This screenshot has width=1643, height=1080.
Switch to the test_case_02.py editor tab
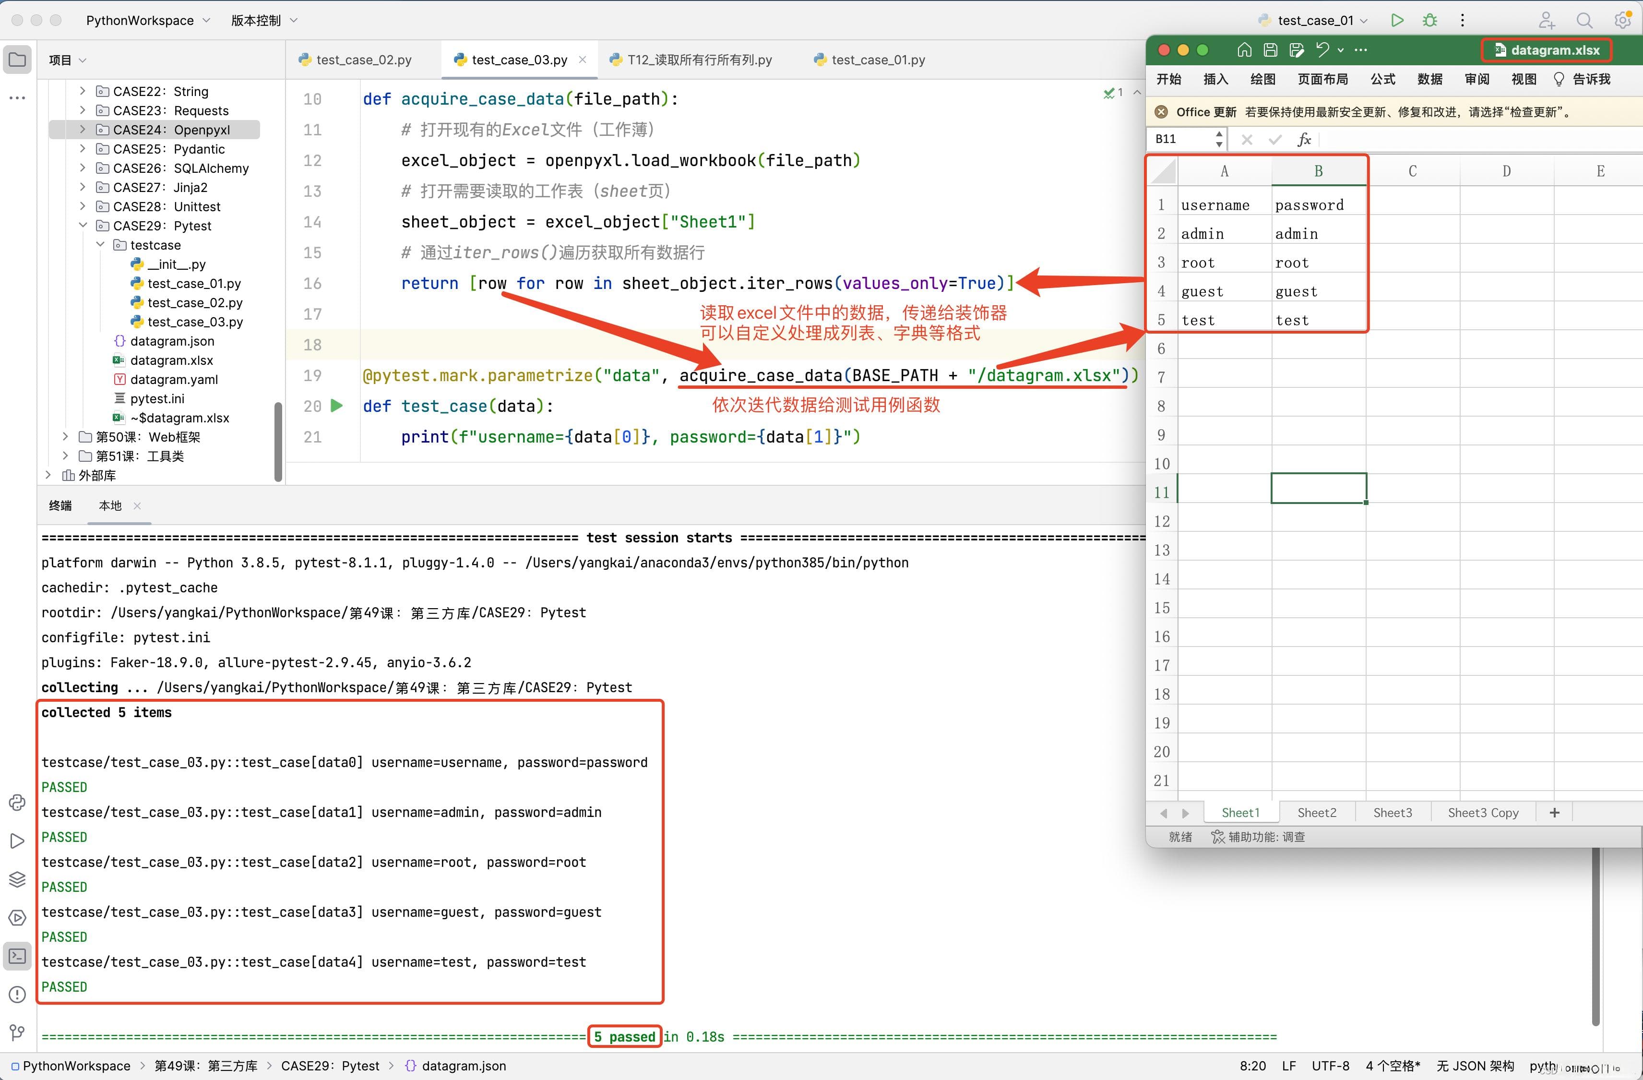356,60
